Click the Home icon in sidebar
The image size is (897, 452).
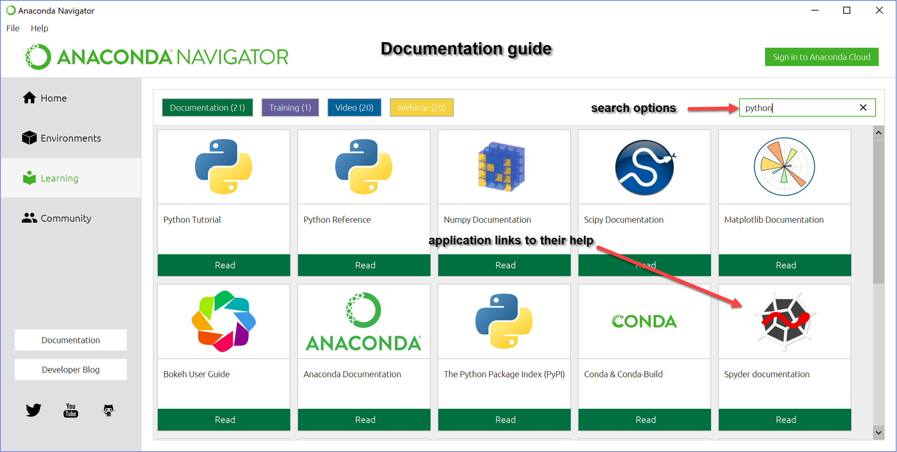[x=29, y=98]
